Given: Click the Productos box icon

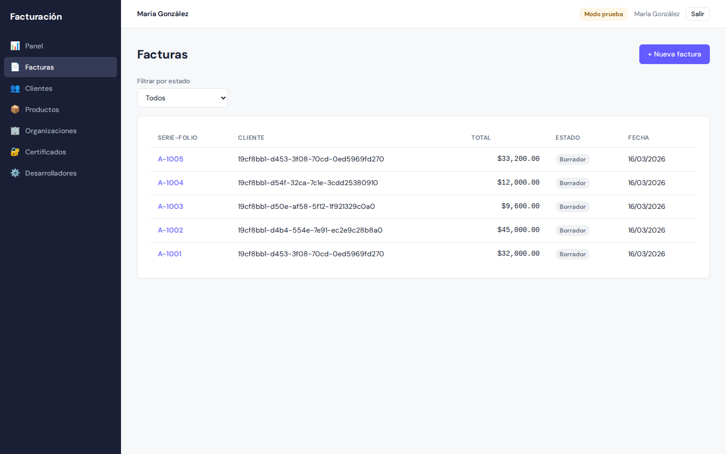Looking at the screenshot, I should [x=15, y=109].
